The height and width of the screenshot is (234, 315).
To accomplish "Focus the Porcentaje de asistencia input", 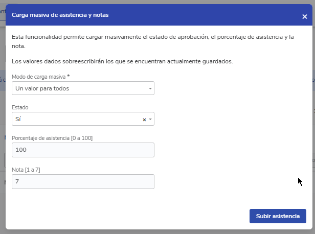I will click(x=82, y=150).
